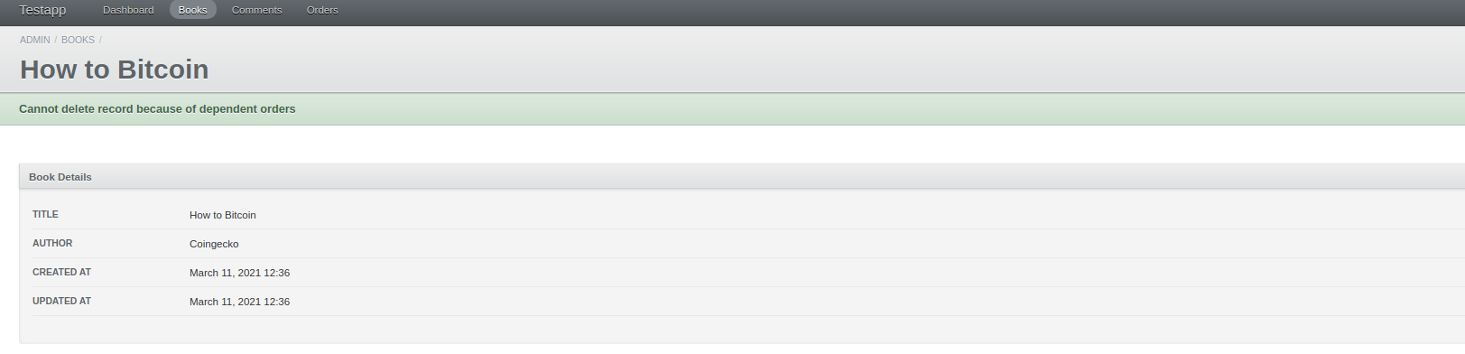Select the UPDATED AT row label
The height and width of the screenshot is (354, 1465).
[x=61, y=302]
